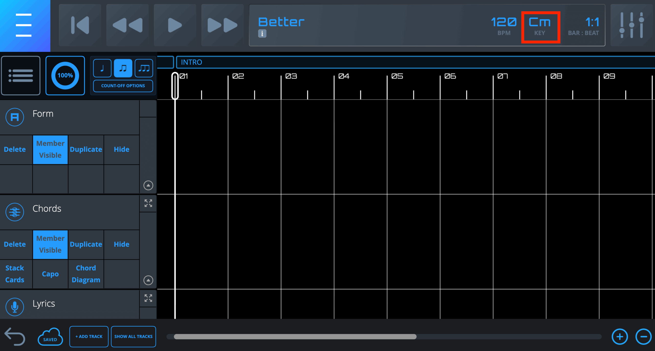Expand the Lyrics track fullscreen
The height and width of the screenshot is (351, 655).
coord(148,298)
